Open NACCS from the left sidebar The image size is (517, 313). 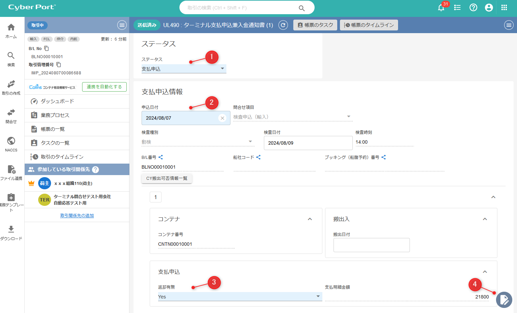(11, 144)
